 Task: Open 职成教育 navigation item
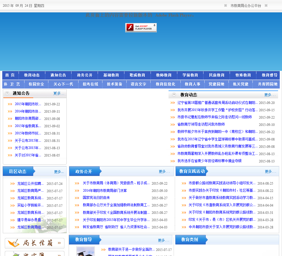137,75
